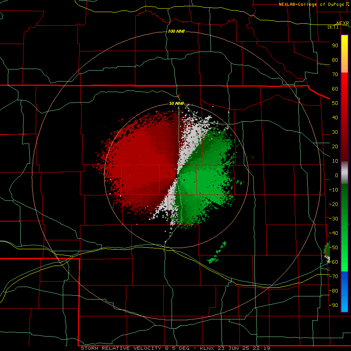Click the 50 value on the velocity scale
This screenshot has width=351, height=351.
click(x=335, y=103)
